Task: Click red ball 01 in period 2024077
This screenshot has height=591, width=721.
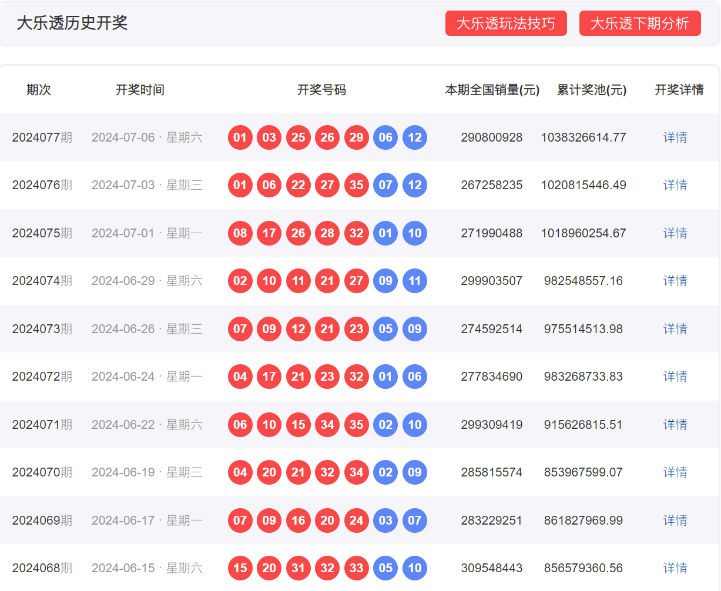Action: click(x=240, y=137)
